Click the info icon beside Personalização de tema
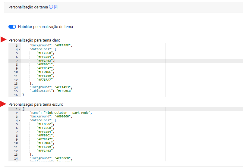The height and width of the screenshot is (168, 243). [51, 7]
